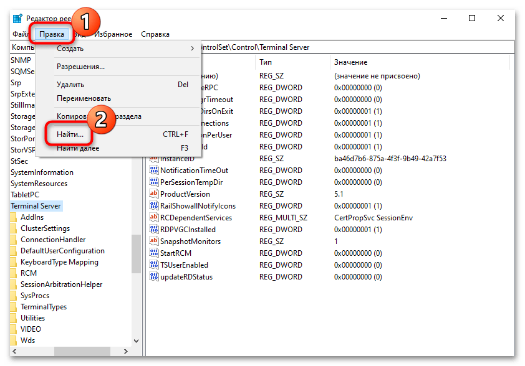Image resolution: width=525 pixels, height=366 pixels.
Task: Click the Тип column header
Action: (x=292, y=62)
